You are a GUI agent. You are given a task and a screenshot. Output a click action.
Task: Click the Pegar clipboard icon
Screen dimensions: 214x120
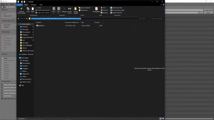click(33, 9)
